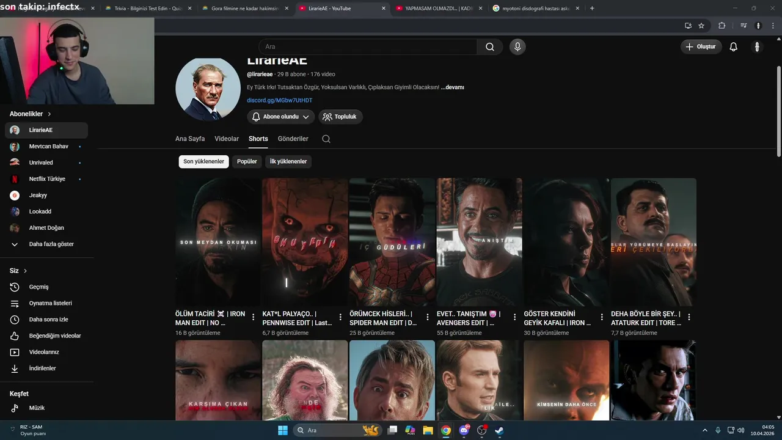Open options for DEHA BÖYLE BİR ŞEY short
The width and height of the screenshot is (782, 440).
(689, 318)
